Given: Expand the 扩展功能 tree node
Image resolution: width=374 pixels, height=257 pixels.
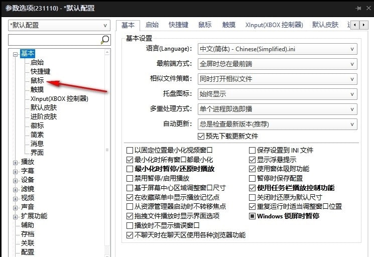Looking at the screenshot, I should pyautogui.click(x=15, y=217).
